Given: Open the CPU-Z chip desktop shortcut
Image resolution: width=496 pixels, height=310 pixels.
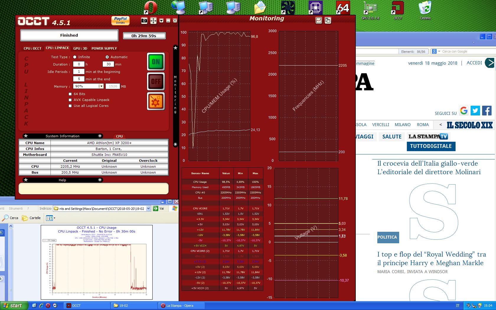Looking at the screenshot, I should [x=315, y=8].
